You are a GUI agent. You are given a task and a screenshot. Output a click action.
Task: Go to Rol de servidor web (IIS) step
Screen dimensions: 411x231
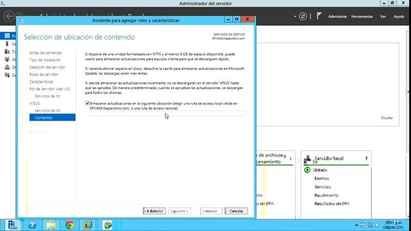click(50, 89)
